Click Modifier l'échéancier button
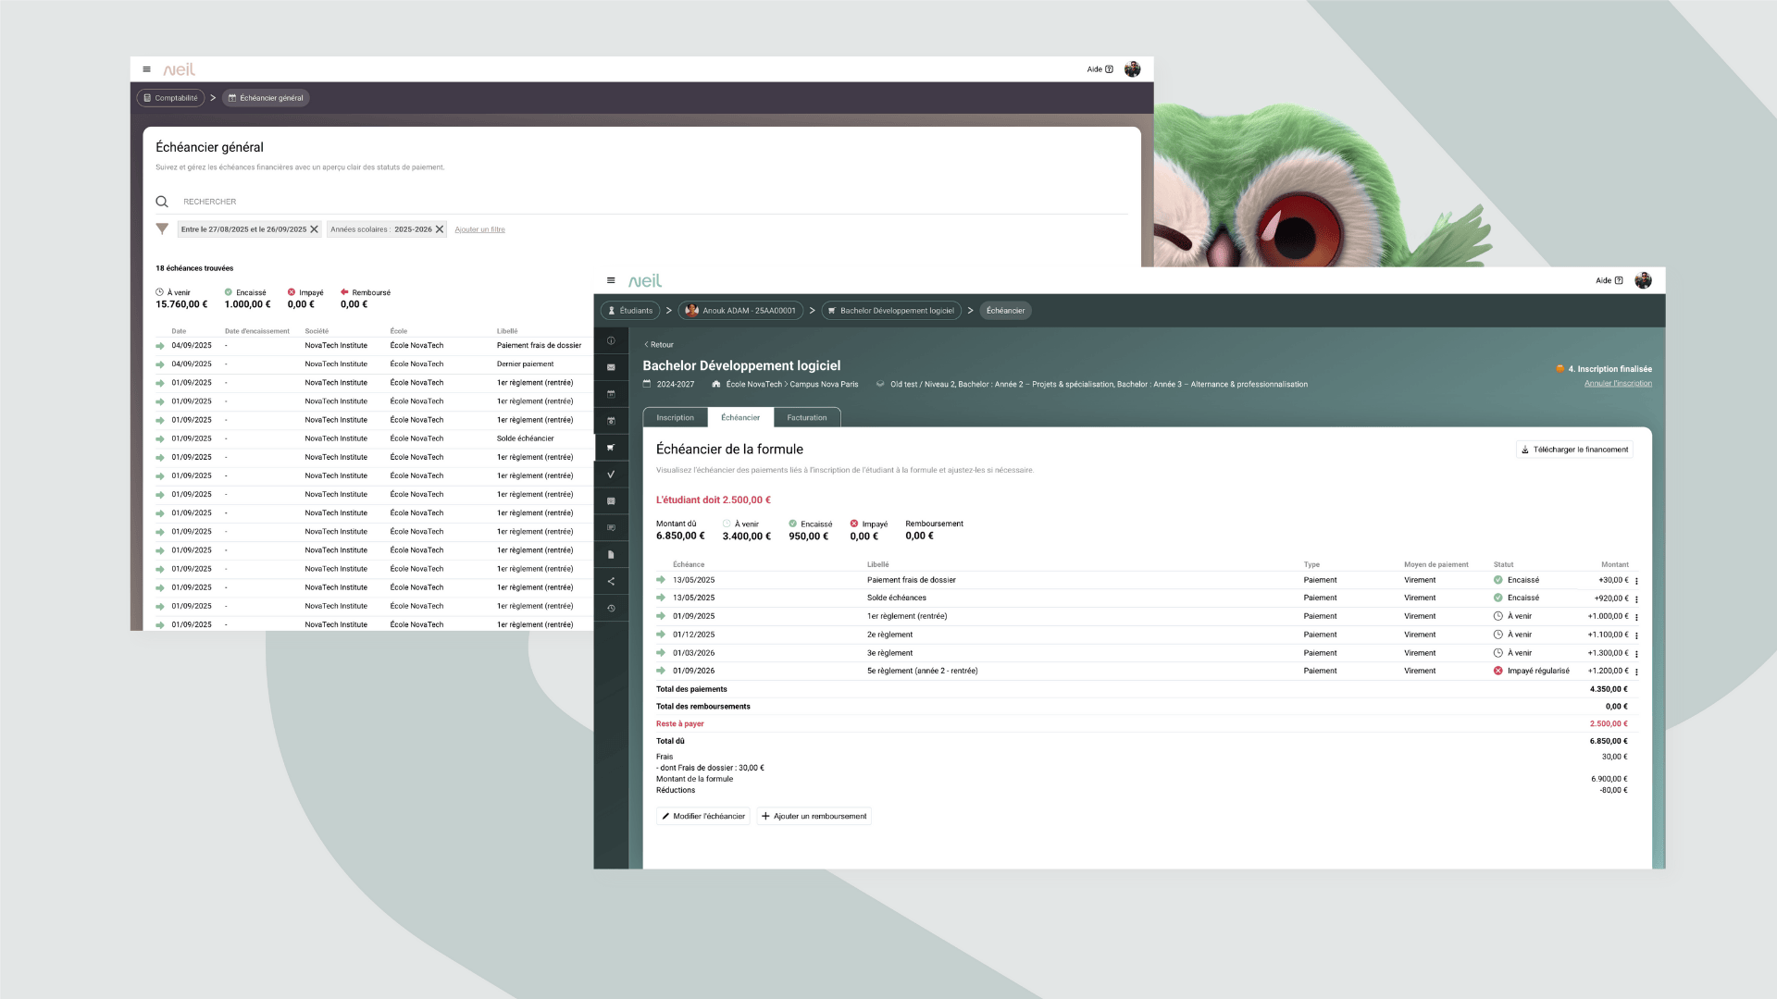The width and height of the screenshot is (1777, 999). tap(703, 816)
